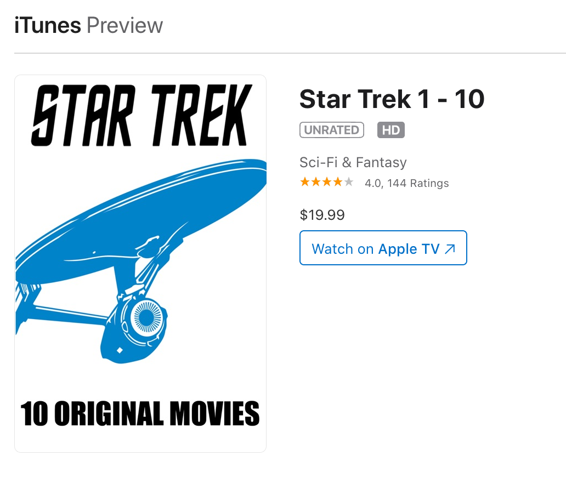Click the 10 ORIGINAL MOVIES poster caption
The width and height of the screenshot is (566, 478).
point(140,414)
